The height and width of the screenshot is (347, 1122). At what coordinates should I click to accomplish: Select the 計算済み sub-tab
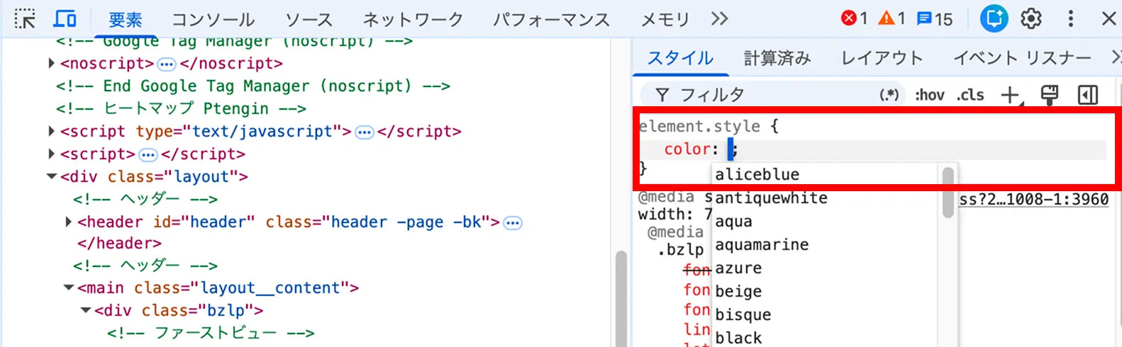[x=777, y=58]
